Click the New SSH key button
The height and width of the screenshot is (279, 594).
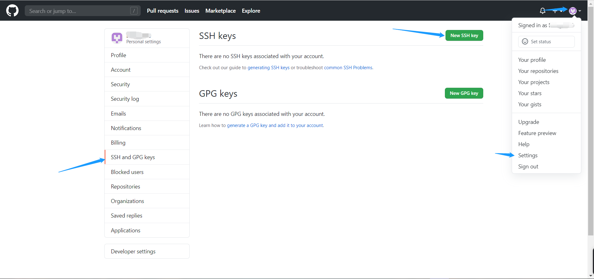(464, 36)
